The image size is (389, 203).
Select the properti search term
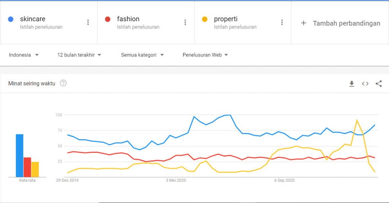click(x=226, y=19)
